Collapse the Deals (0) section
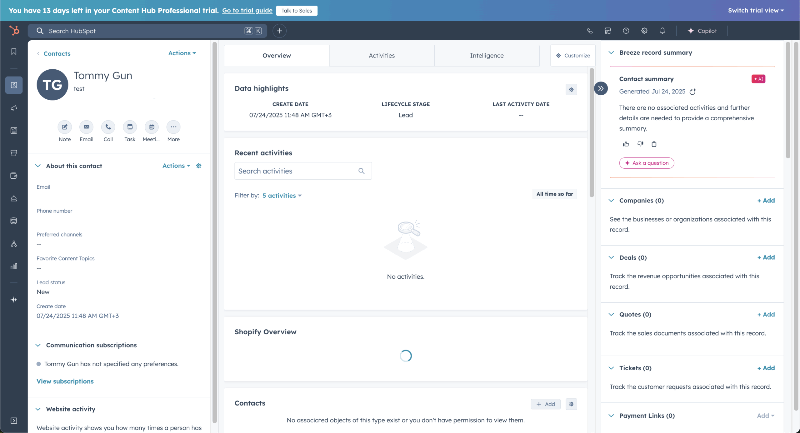Screen dimensions: 800x433 [611, 257]
